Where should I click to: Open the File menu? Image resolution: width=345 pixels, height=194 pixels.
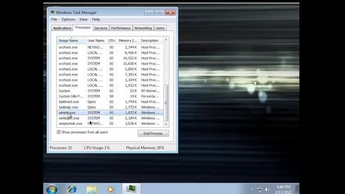pos(54,19)
